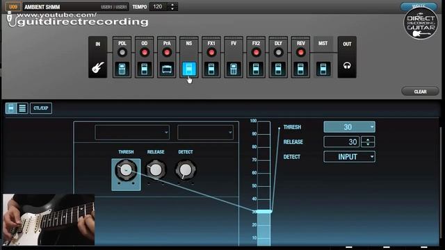Open the first empty dropdown above the knobs
The height and width of the screenshot is (250, 445).
tap(132, 133)
